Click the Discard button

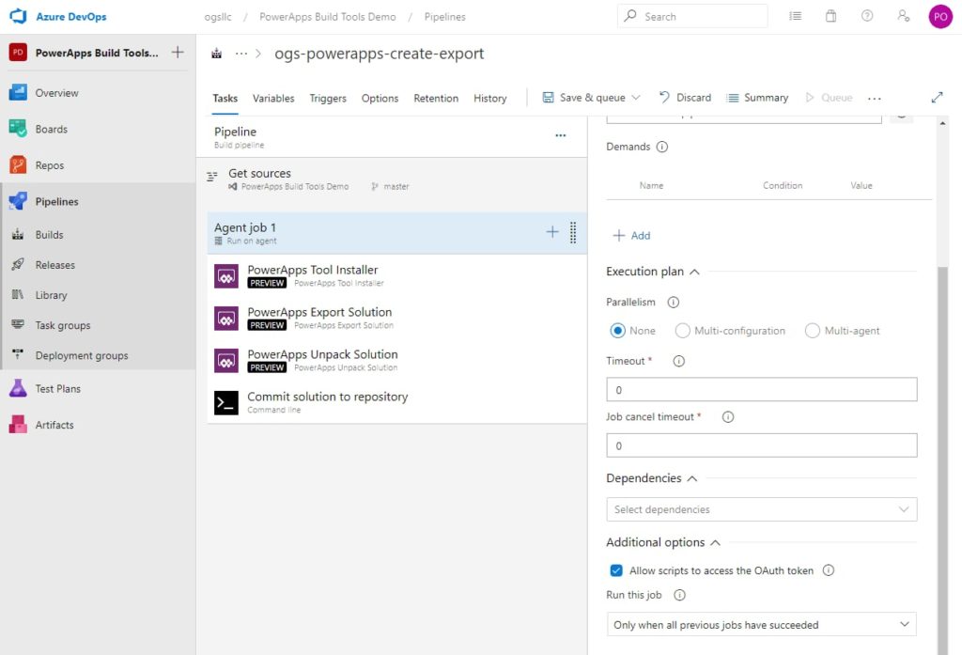[x=685, y=97]
